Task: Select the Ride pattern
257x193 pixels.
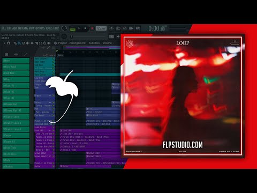Action: [16, 160]
